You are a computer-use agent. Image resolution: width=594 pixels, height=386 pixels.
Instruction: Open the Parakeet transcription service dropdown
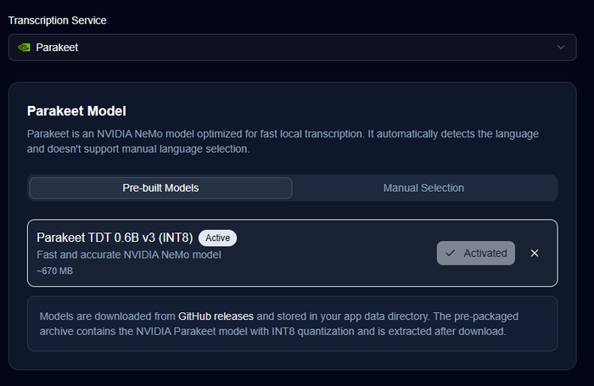[289, 48]
